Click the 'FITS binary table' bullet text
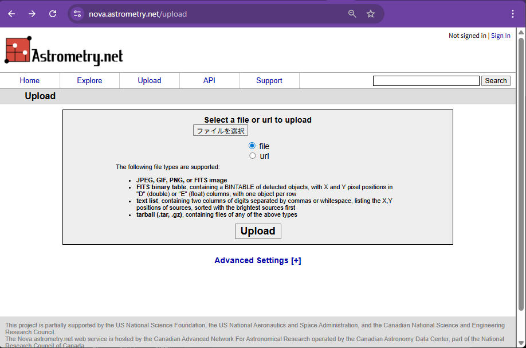 pos(161,187)
